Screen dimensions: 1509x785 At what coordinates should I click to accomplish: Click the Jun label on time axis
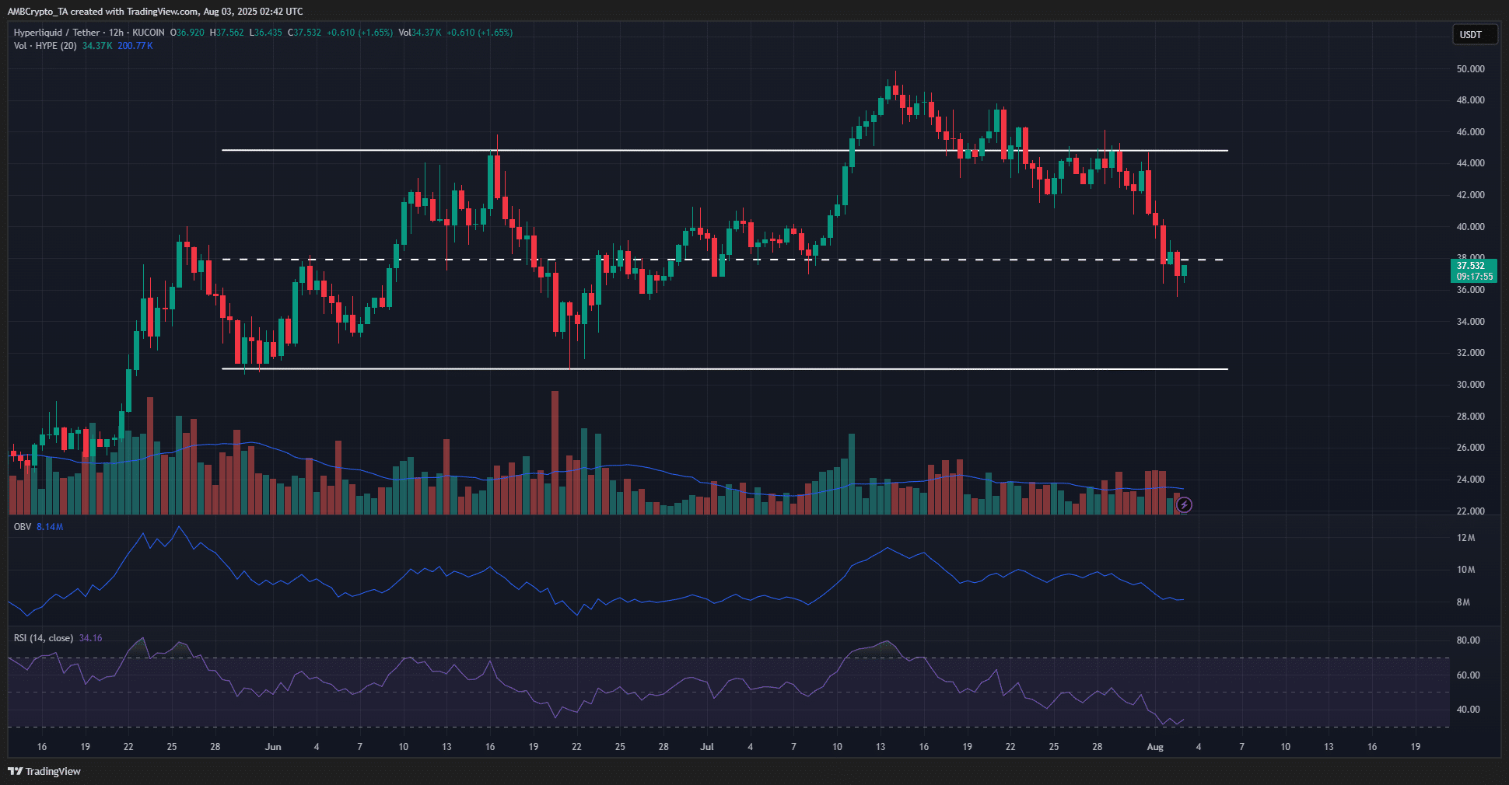(x=273, y=747)
